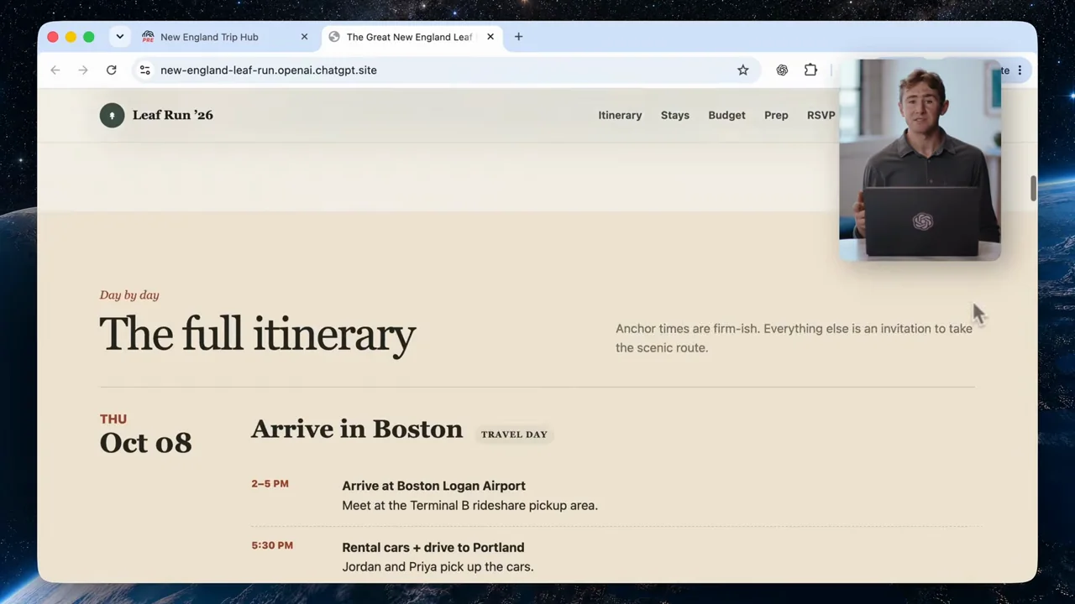Click the '5:30 PM' time label
The height and width of the screenshot is (604, 1075).
click(272, 545)
